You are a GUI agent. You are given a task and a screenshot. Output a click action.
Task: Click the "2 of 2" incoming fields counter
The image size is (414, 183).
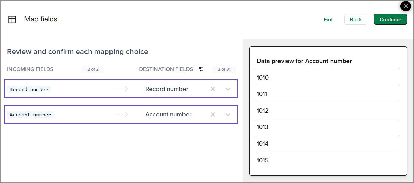(x=93, y=69)
